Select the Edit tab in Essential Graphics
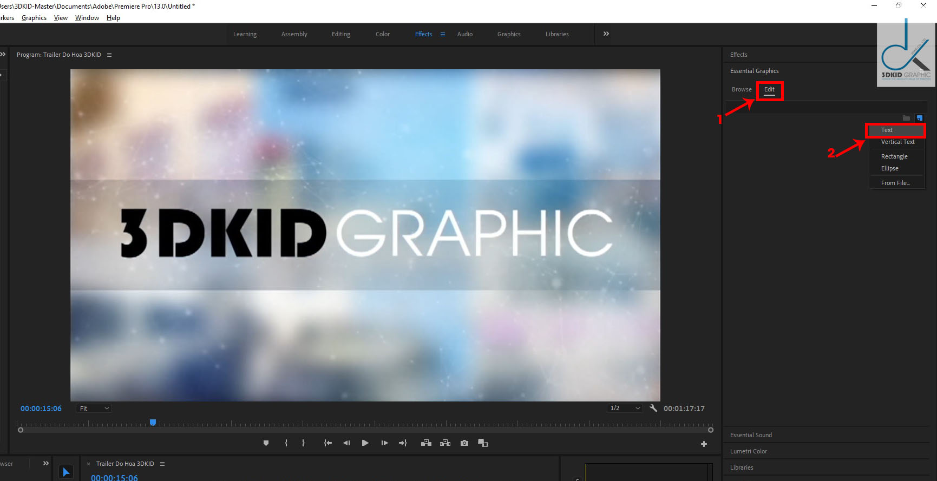Screen dimensions: 937x481 (x=769, y=90)
